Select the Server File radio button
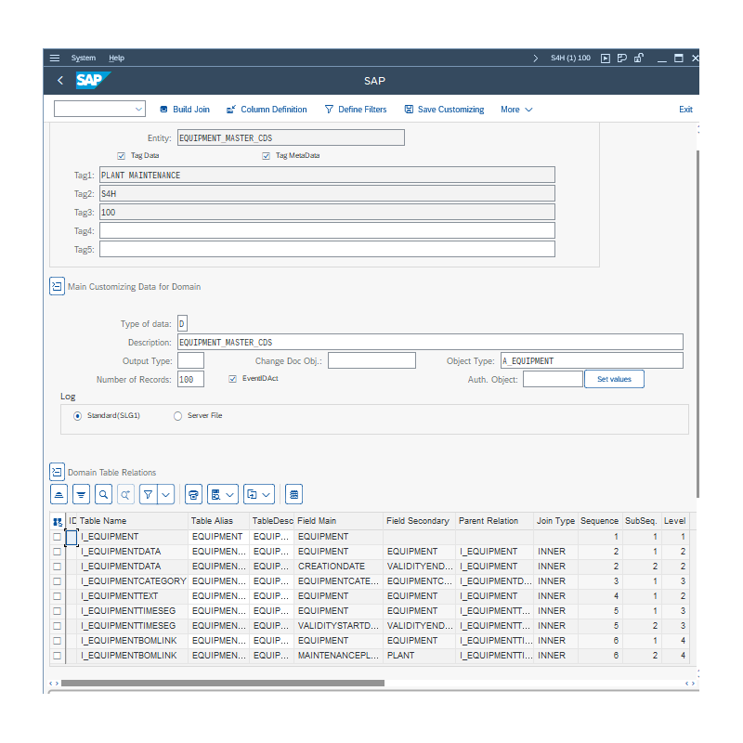This screenshot has width=743, height=743. [177, 415]
